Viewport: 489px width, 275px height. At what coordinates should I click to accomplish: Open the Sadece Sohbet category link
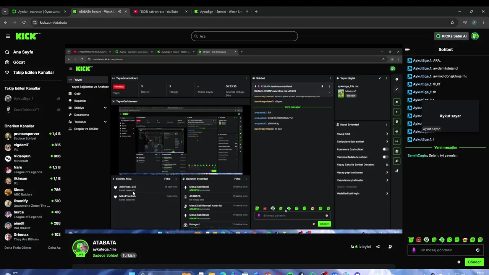coord(105,255)
